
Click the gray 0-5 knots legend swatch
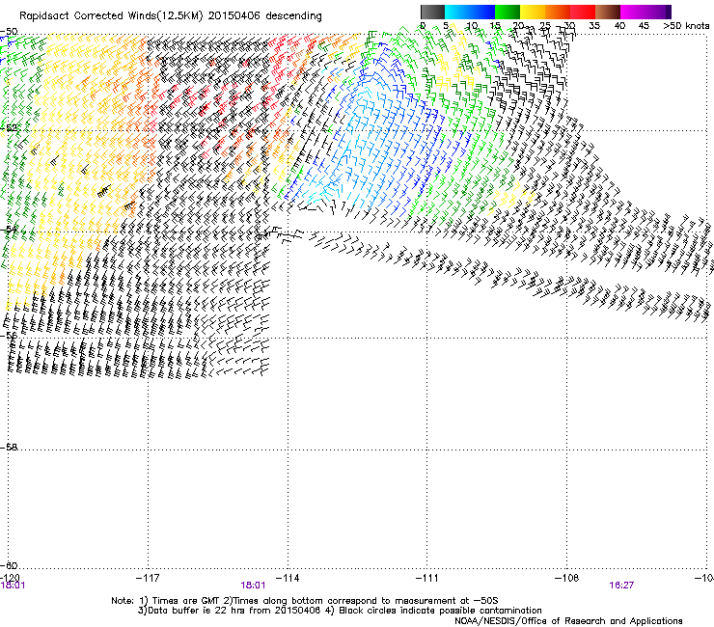(x=432, y=12)
